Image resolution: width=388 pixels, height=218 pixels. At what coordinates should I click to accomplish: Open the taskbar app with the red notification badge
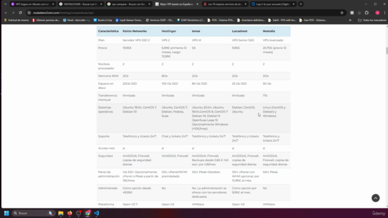pyautogui.click(x=78, y=213)
